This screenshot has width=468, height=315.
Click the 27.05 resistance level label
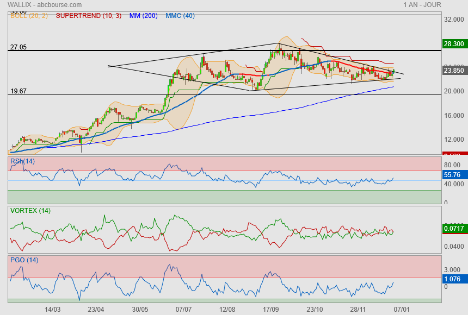click(x=18, y=47)
